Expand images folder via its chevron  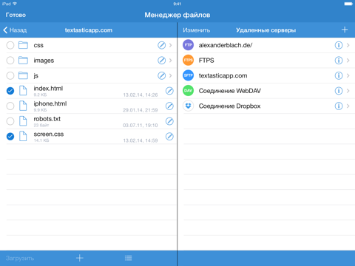coord(170,61)
